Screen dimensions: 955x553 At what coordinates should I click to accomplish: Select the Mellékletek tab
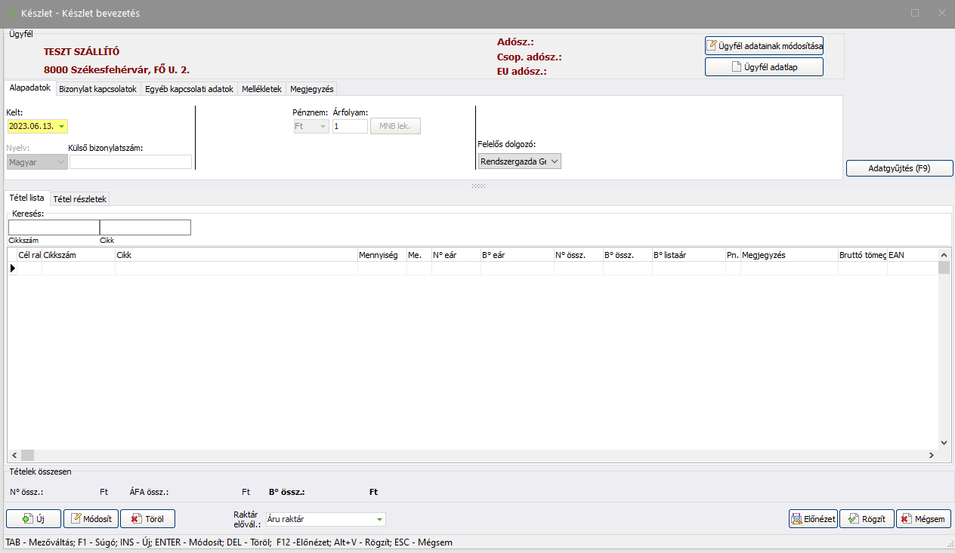[x=261, y=89]
